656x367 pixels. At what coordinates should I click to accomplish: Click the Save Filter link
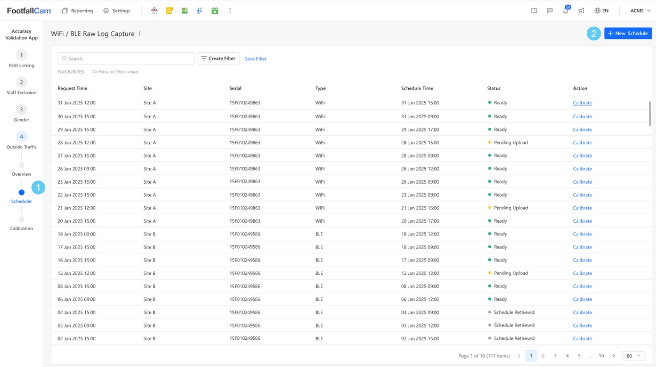(x=256, y=59)
